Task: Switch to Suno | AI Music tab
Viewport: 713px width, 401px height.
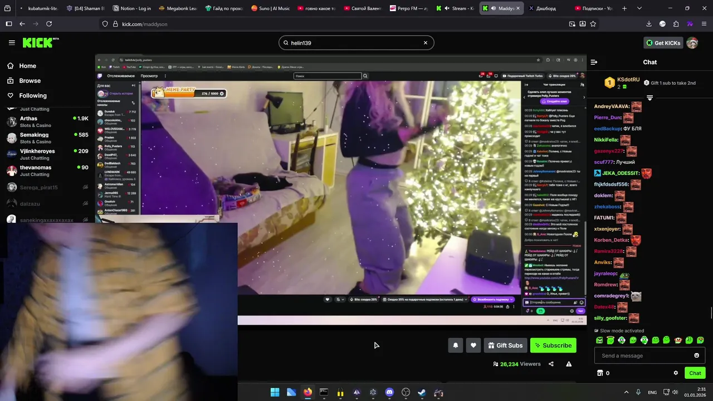Action: tap(270, 8)
